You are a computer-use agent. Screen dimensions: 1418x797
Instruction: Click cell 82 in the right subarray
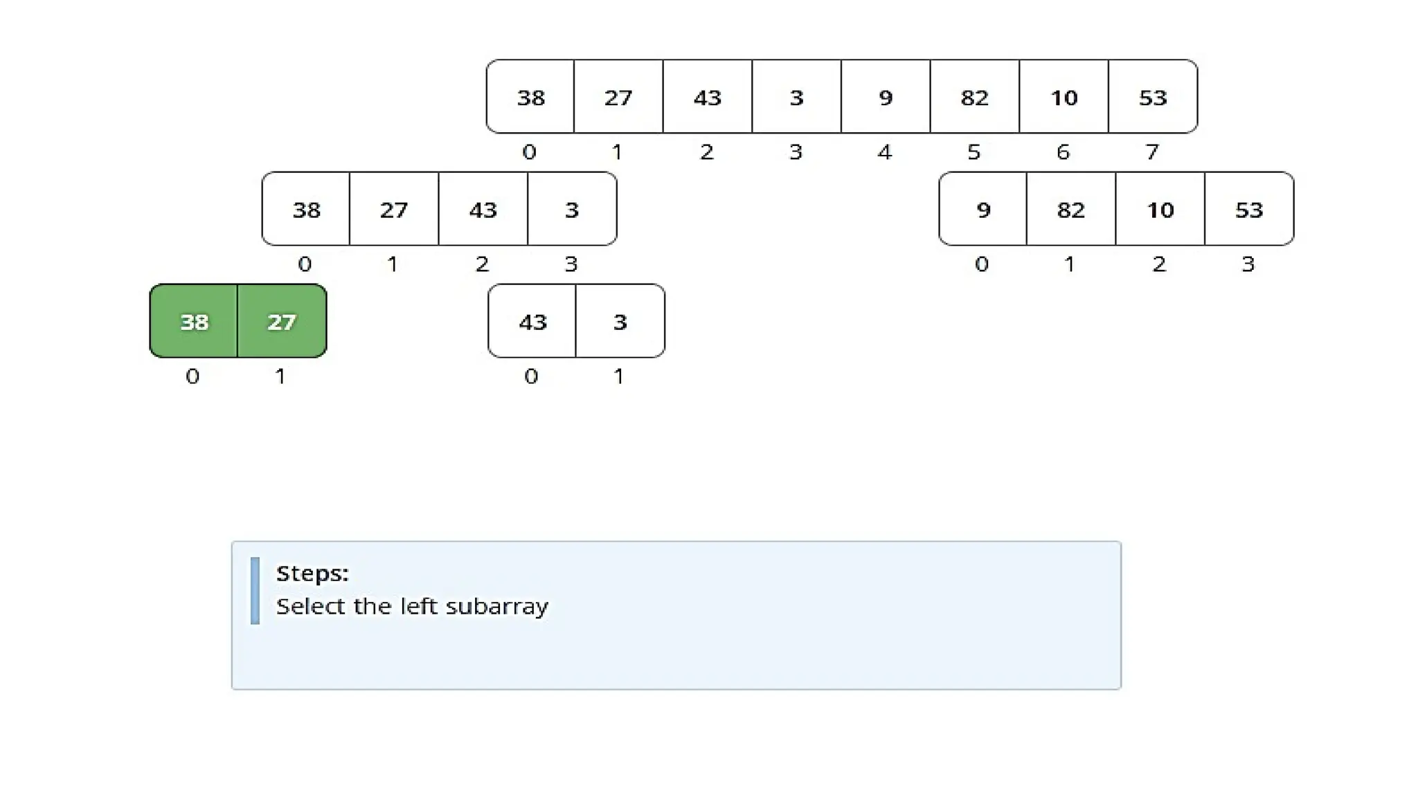tap(1070, 209)
